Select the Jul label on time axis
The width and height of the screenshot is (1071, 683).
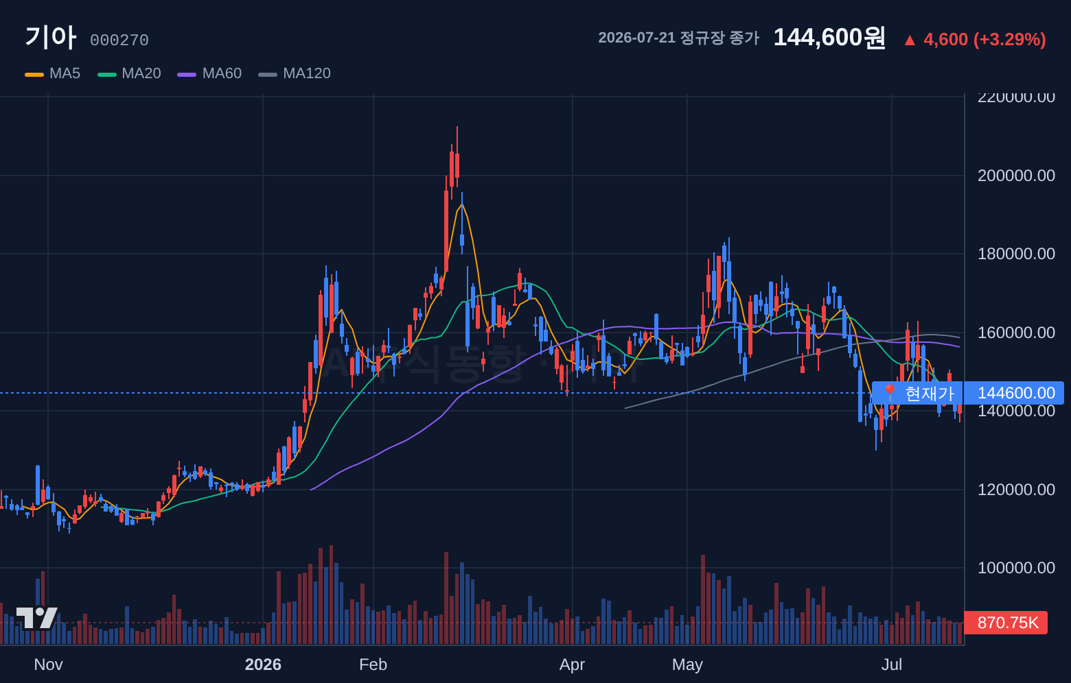[x=892, y=664]
